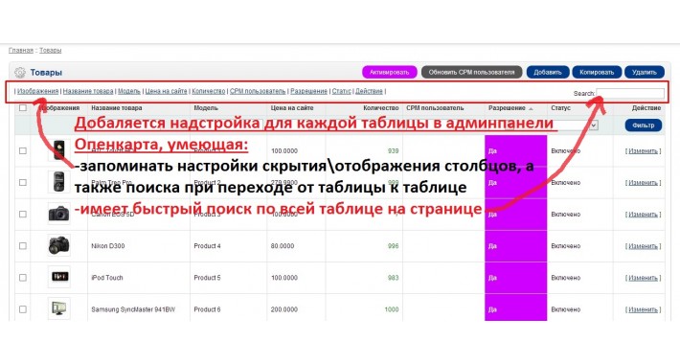Image resolution: width=680 pixels, height=364 pixels.
Task: Click the quantity value 1000
Action: click(392, 309)
